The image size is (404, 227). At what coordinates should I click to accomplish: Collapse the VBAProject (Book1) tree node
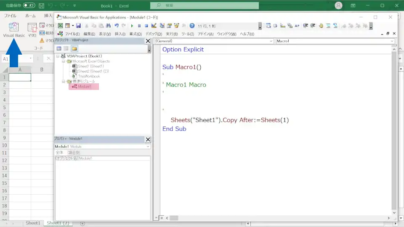coord(58,56)
